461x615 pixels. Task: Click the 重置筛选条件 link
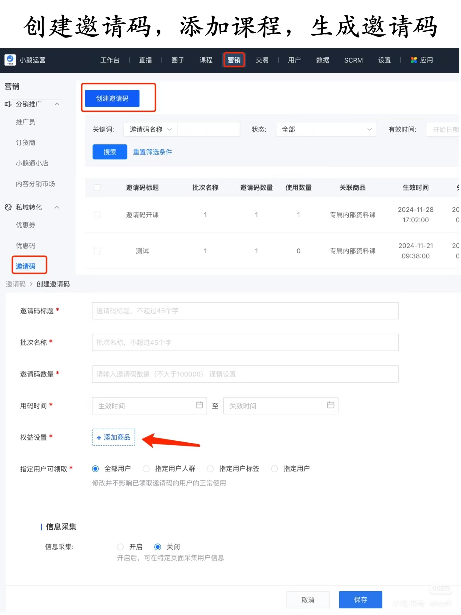click(x=152, y=152)
